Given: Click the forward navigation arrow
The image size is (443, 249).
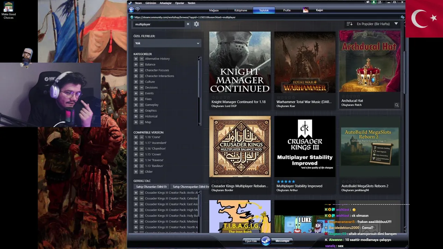Looking at the screenshot, I should (138, 10).
